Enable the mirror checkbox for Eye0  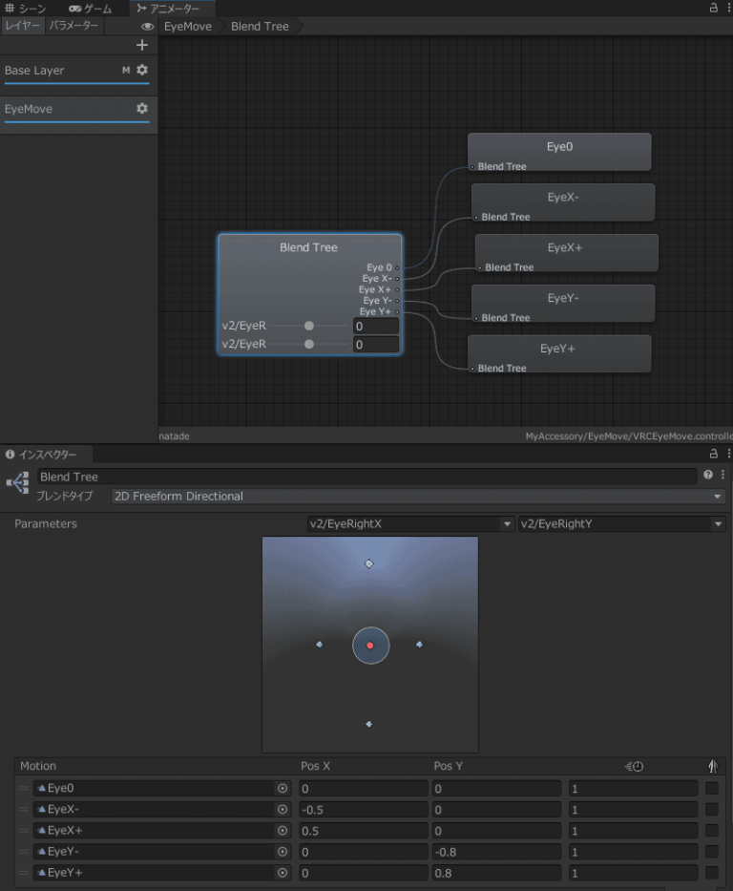[x=712, y=789]
